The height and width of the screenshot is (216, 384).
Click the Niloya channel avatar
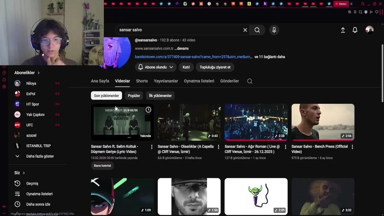17,83
